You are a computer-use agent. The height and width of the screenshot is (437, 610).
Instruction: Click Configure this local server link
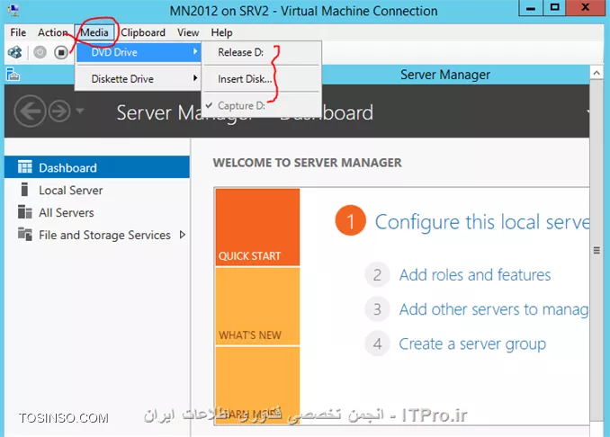point(482,222)
